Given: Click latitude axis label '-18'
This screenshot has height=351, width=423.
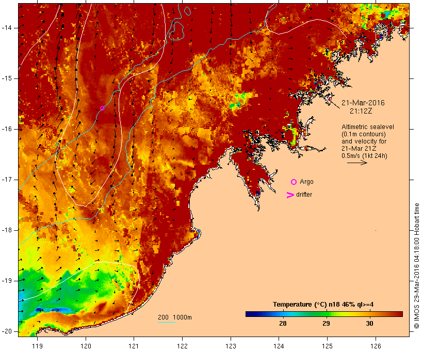Looking at the screenshot, I should 6,230.
